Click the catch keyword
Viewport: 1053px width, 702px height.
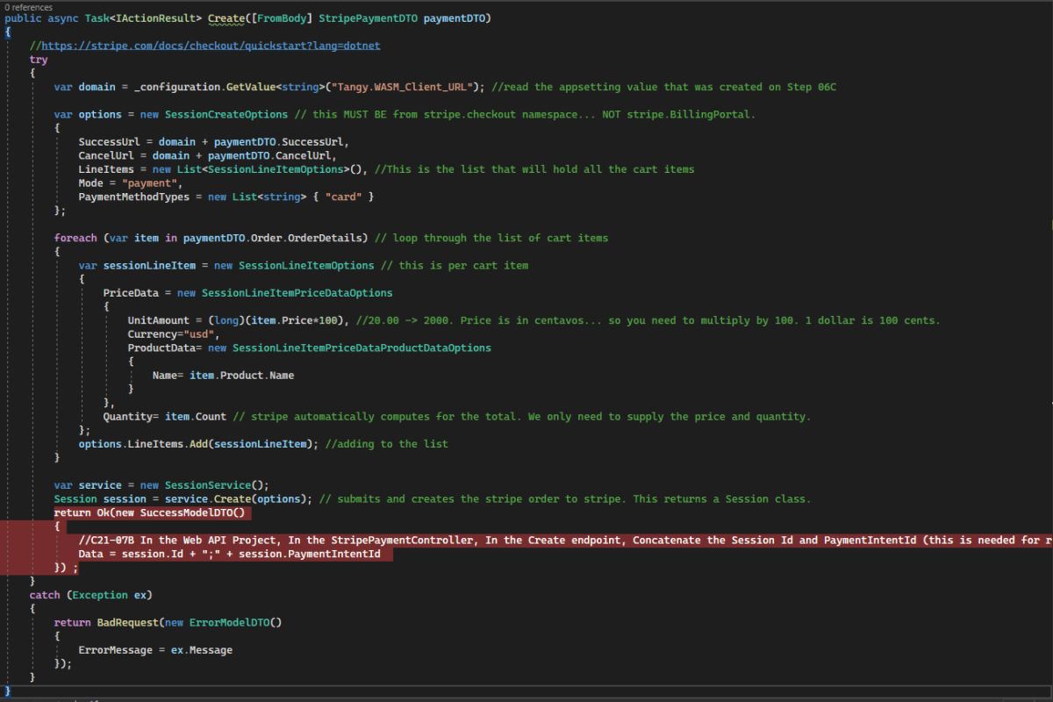click(x=45, y=593)
